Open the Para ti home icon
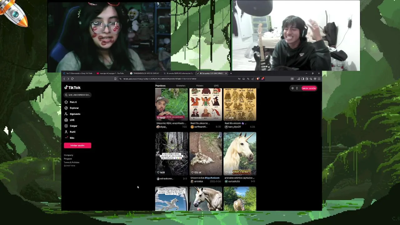Viewport: 400px width, 225px height. pos(66,102)
